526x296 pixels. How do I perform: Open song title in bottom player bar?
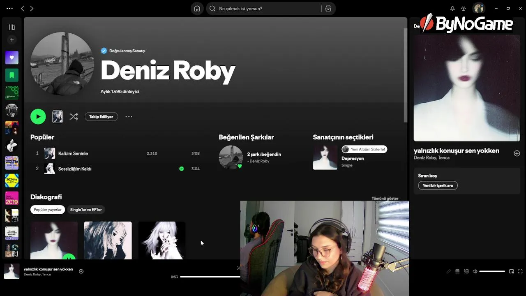48,269
